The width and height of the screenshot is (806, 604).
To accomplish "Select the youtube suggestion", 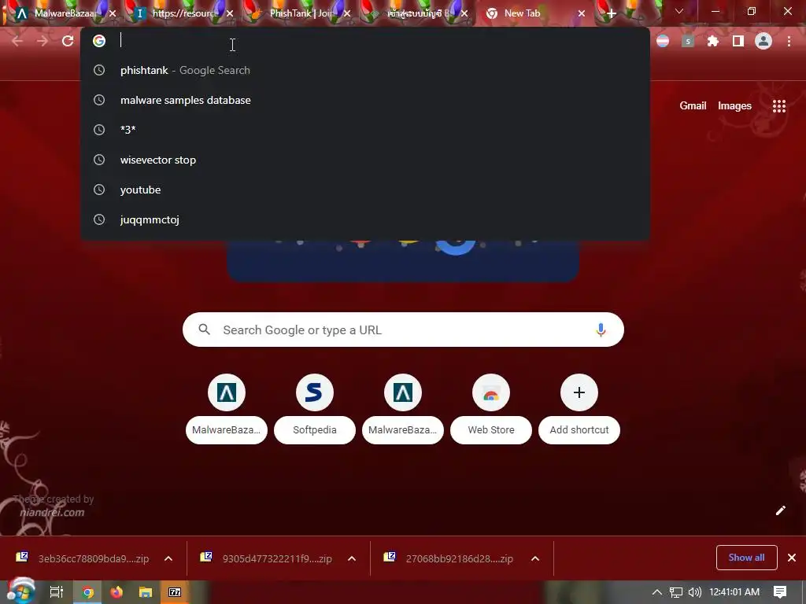I will click(365, 190).
